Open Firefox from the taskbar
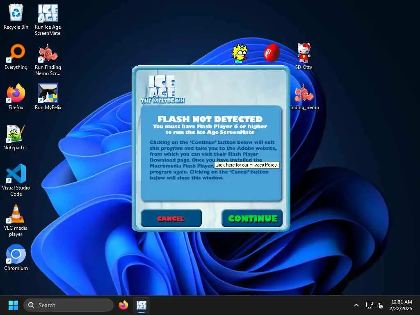This screenshot has height=315, width=420. pos(123,305)
